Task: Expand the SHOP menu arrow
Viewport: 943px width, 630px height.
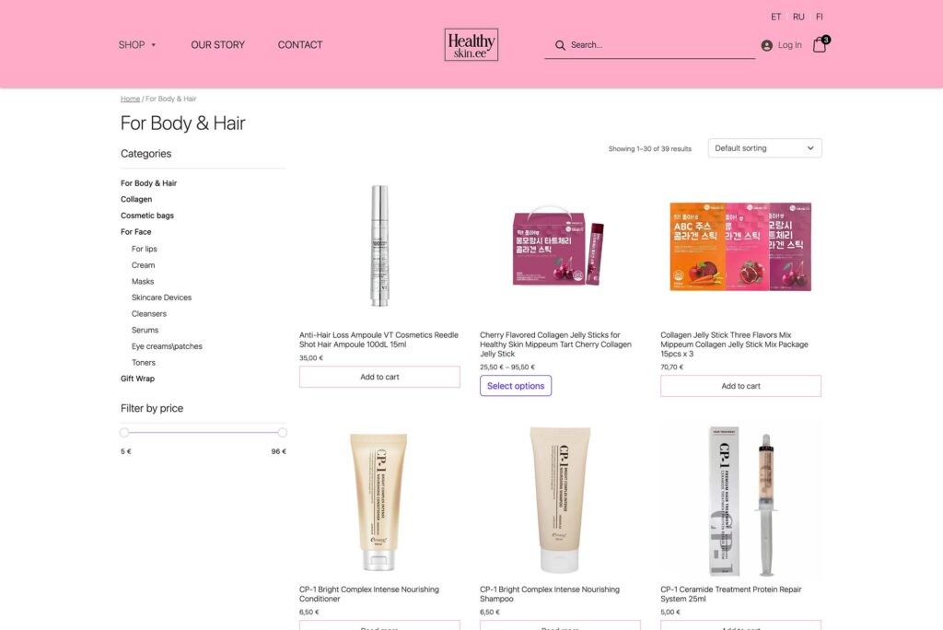Action: point(154,45)
